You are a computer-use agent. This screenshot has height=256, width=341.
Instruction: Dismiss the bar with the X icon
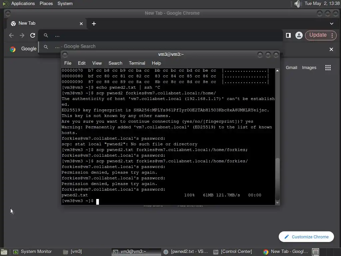tap(331, 49)
